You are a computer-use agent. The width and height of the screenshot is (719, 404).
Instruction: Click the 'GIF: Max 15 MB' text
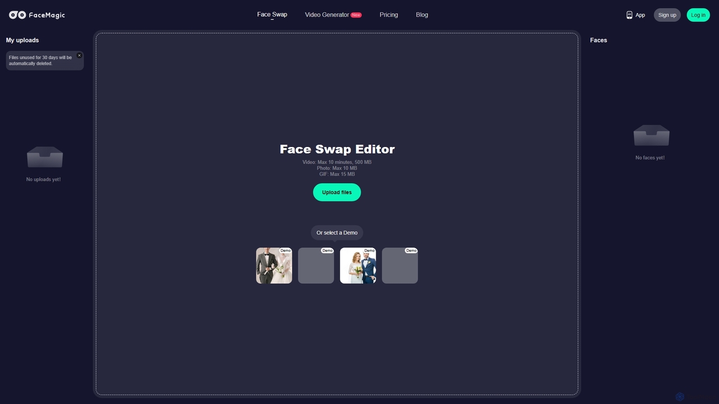tap(337, 174)
